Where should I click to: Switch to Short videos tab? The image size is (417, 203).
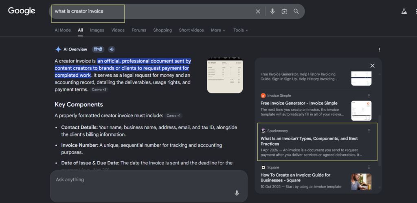click(191, 30)
